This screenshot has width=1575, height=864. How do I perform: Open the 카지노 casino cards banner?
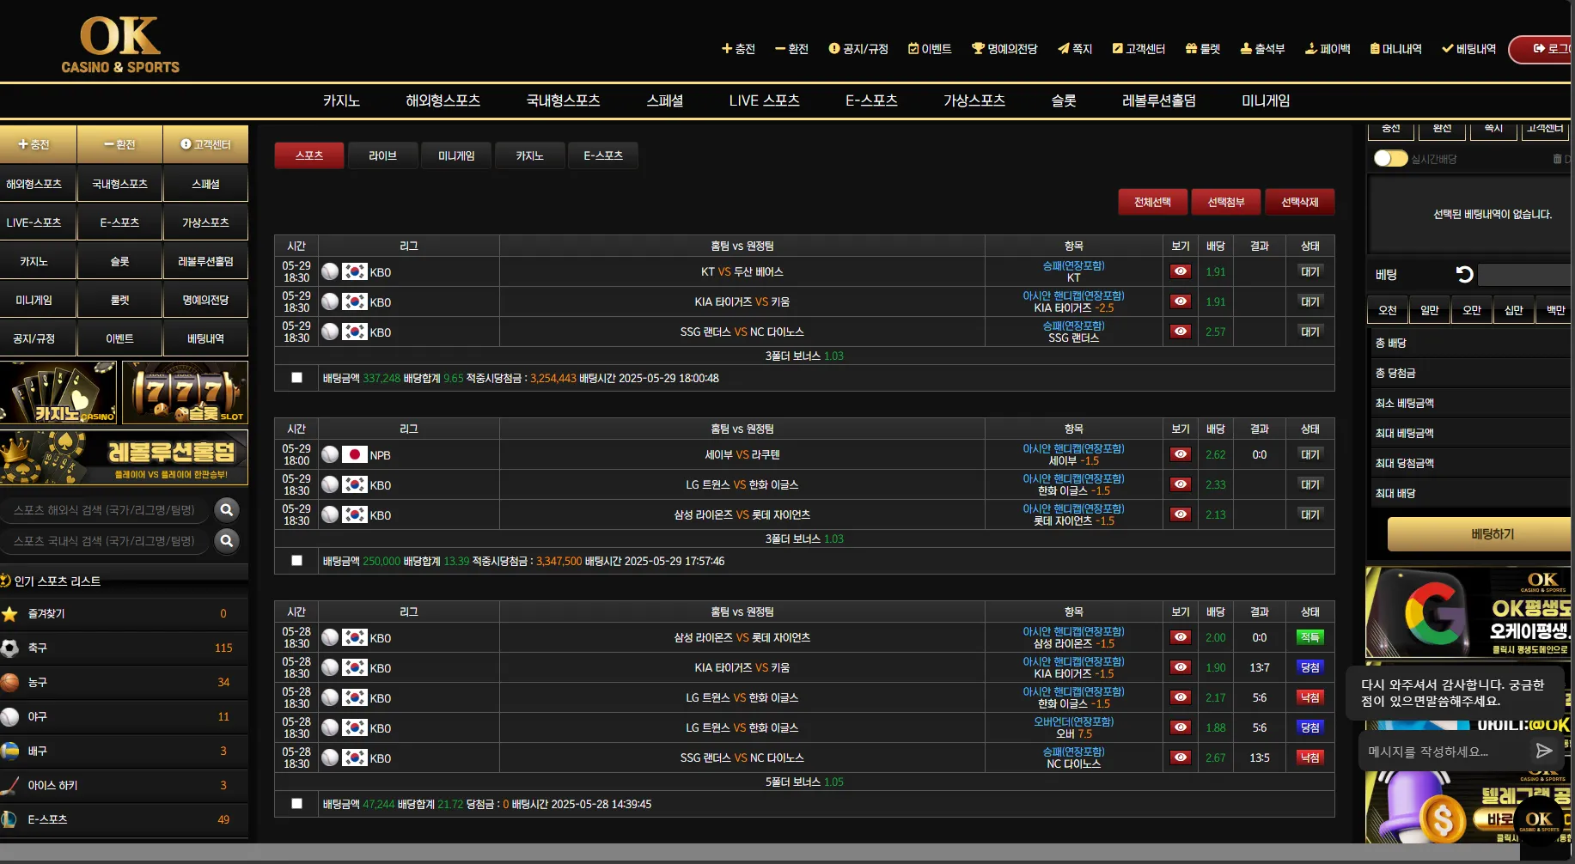[58, 392]
